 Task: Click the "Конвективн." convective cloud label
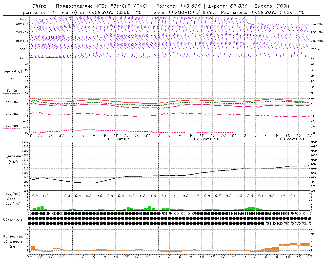pos(13,236)
